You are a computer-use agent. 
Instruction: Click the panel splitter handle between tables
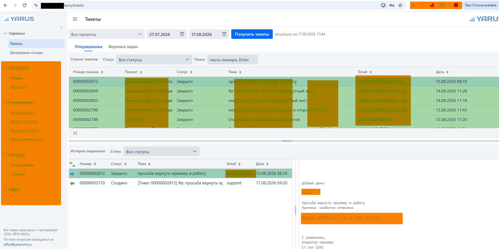[286, 141]
